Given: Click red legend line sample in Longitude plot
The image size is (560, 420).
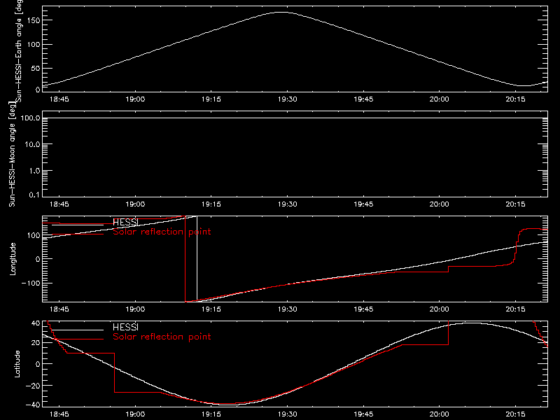Looking at the screenshot, I should (x=78, y=234).
